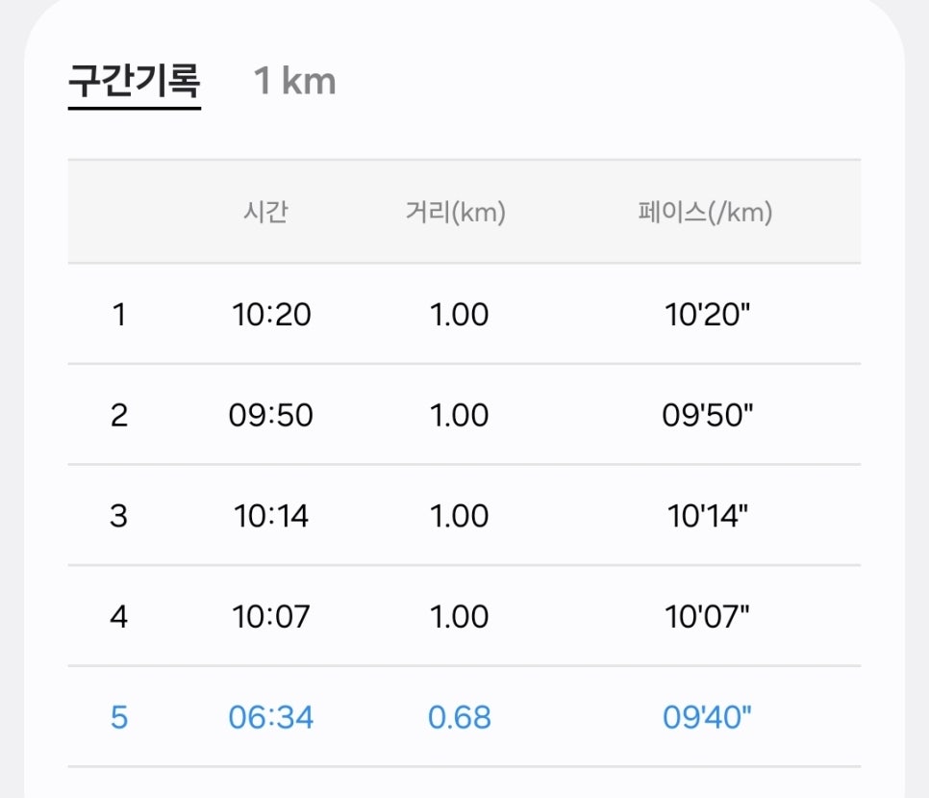Select lap number 3 row
This screenshot has height=798, width=929.
click(464, 515)
